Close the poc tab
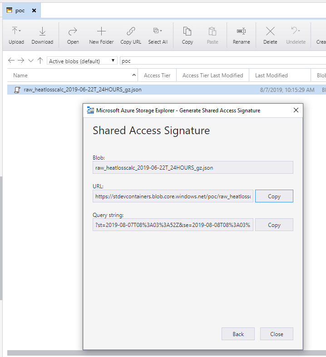The width and height of the screenshot is (326, 357). tap(34, 10)
